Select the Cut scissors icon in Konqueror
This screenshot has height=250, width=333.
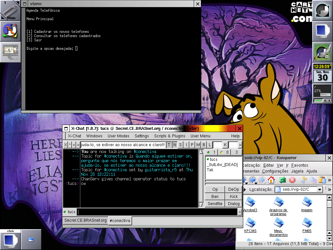click(304, 180)
